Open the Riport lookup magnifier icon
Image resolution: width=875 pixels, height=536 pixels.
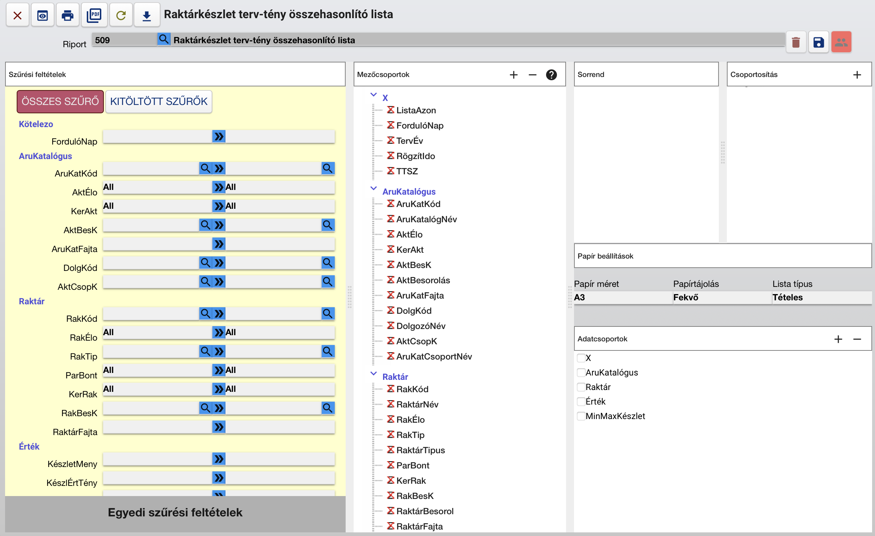point(164,39)
